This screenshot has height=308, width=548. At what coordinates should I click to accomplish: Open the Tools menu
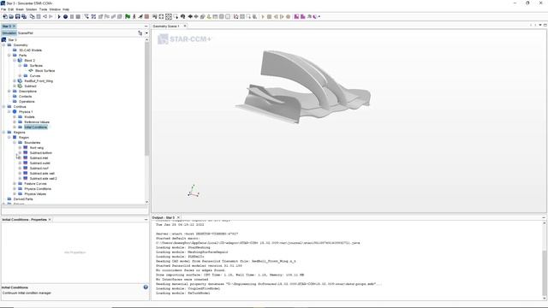pyautogui.click(x=44, y=9)
